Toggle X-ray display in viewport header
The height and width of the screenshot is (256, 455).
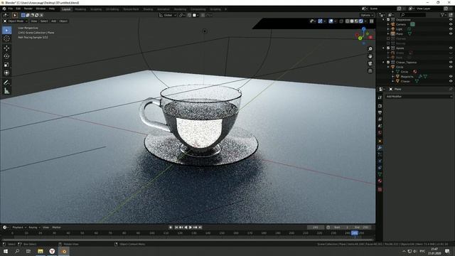tap(341, 21)
